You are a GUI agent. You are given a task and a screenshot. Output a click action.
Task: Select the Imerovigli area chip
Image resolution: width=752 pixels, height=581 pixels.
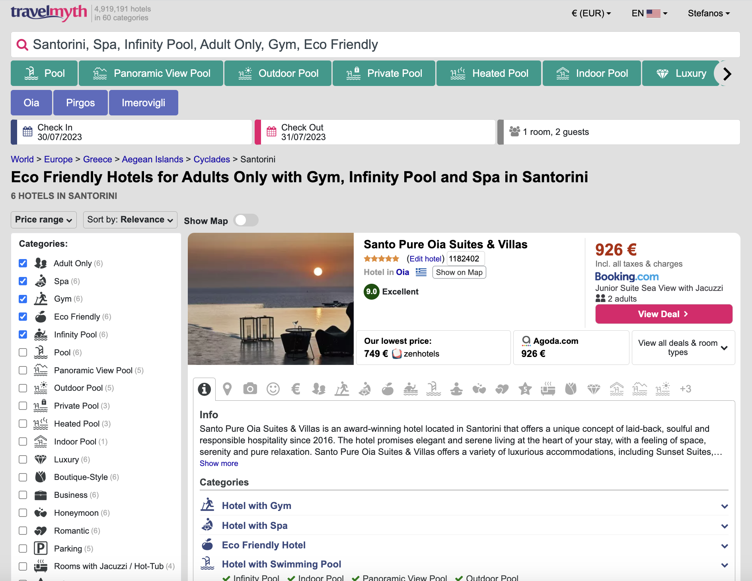pyautogui.click(x=144, y=103)
